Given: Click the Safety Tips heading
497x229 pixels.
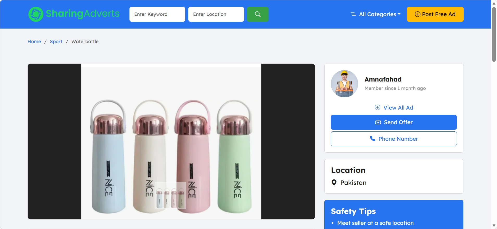Looking at the screenshot, I should pyautogui.click(x=353, y=211).
